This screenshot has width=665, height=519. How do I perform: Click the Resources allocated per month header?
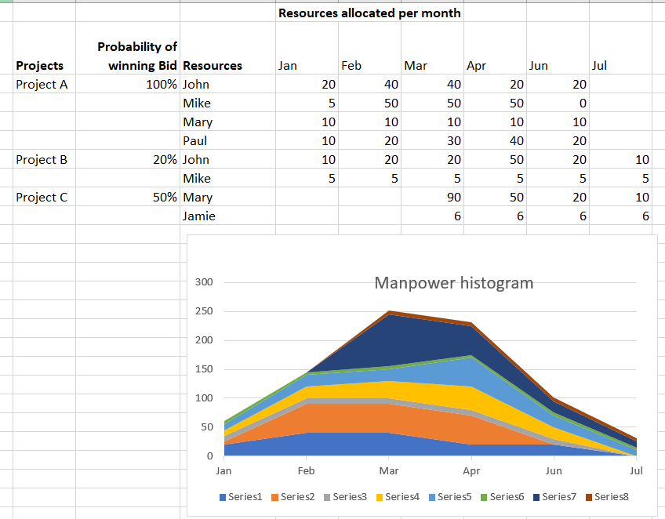pyautogui.click(x=369, y=13)
